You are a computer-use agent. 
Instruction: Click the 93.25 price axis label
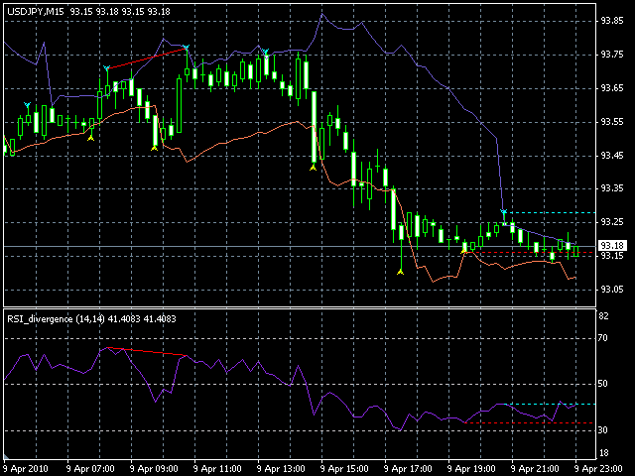tap(612, 222)
